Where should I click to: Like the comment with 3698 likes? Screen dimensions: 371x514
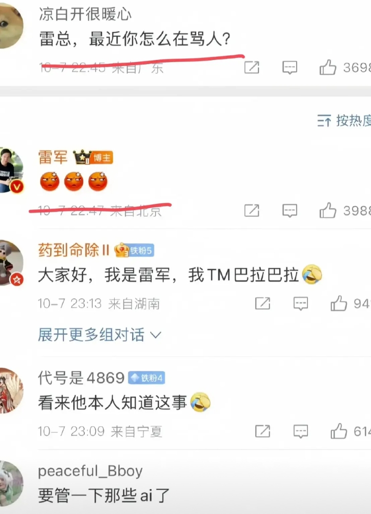pyautogui.click(x=328, y=67)
